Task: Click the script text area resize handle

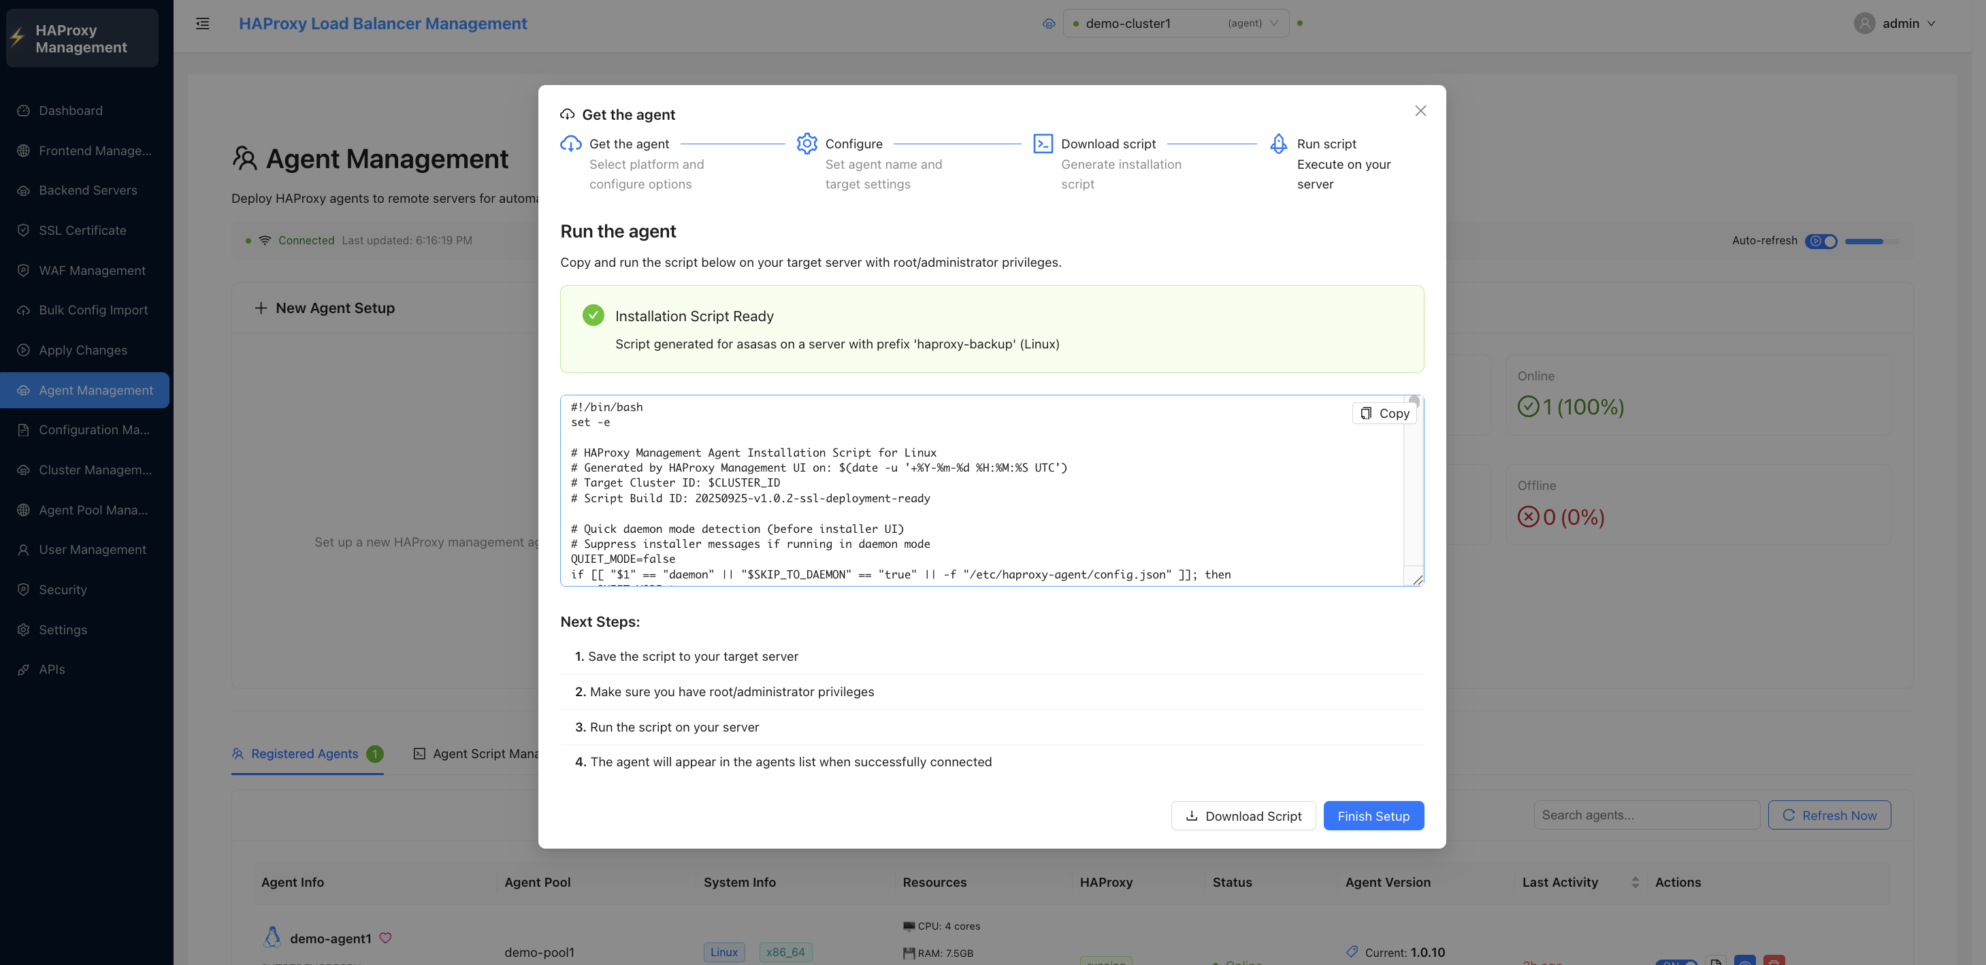Action: [1417, 580]
